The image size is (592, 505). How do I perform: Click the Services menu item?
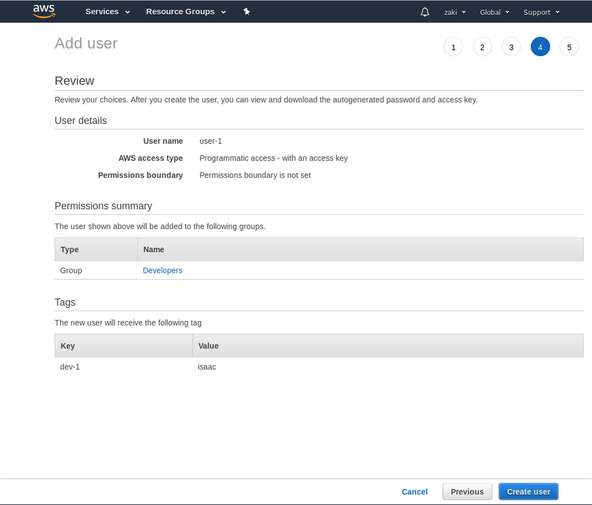coord(102,11)
